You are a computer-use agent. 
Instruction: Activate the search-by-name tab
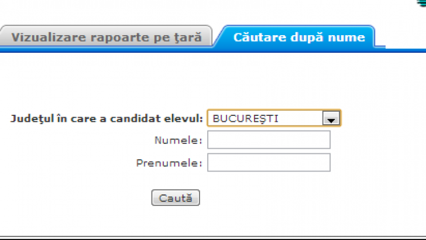[298, 38]
